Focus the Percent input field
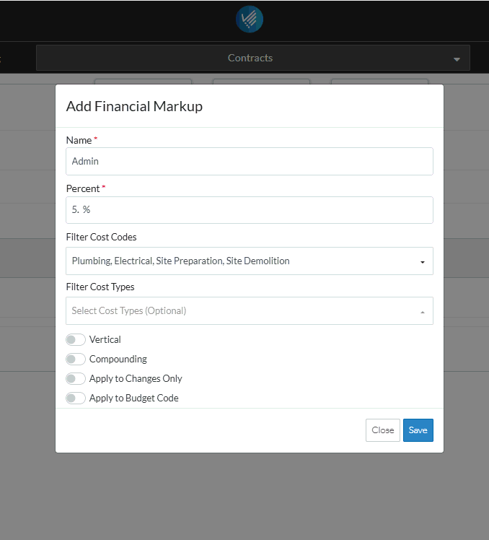This screenshot has height=540, width=489. [x=249, y=210]
